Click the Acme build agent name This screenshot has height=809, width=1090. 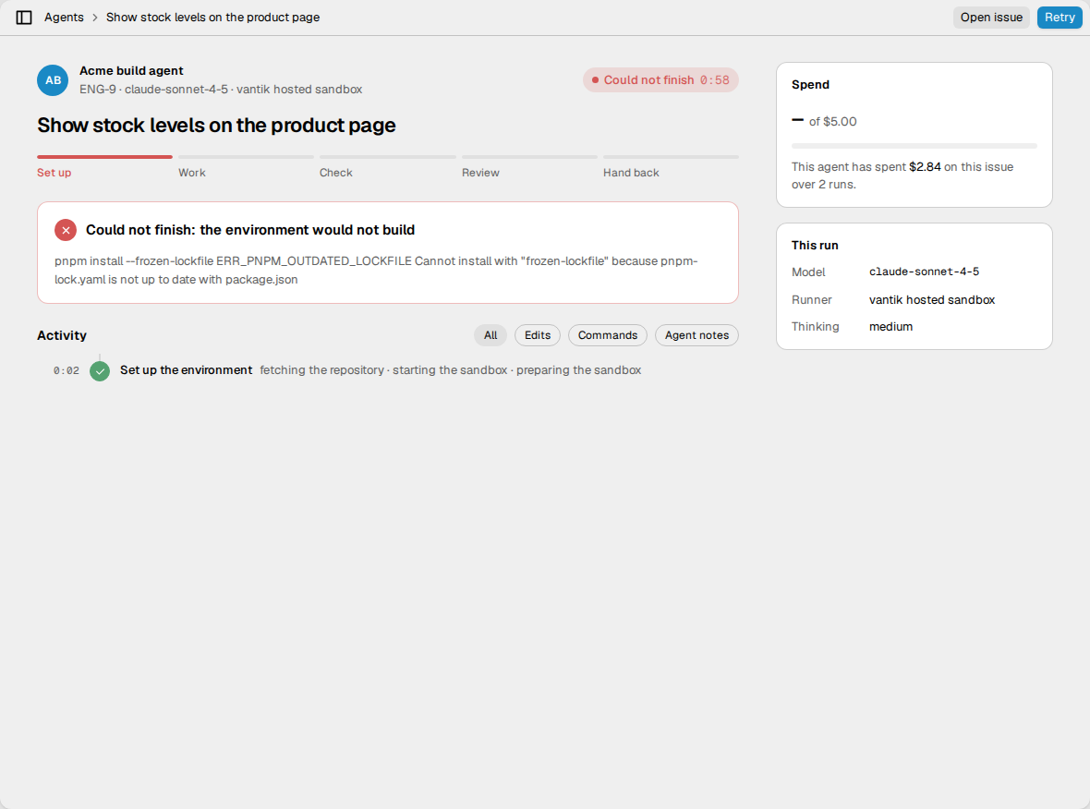click(x=131, y=71)
